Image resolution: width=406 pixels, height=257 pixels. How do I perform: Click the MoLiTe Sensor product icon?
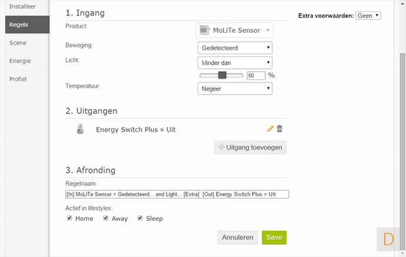[205, 30]
